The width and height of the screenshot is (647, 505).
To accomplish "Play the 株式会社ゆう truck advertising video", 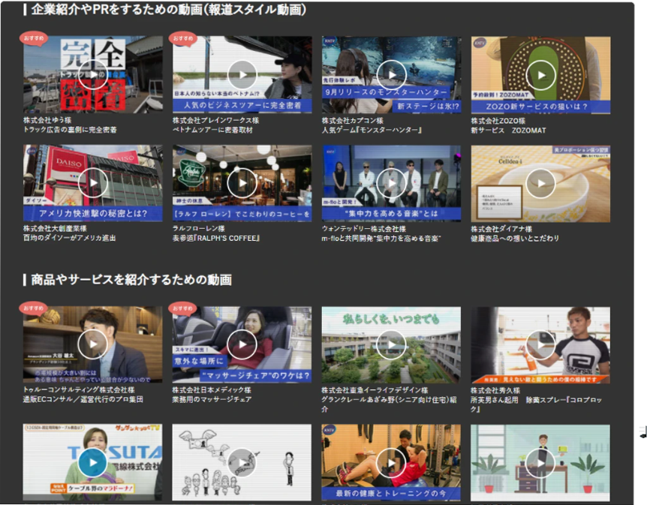I will 92,74.
